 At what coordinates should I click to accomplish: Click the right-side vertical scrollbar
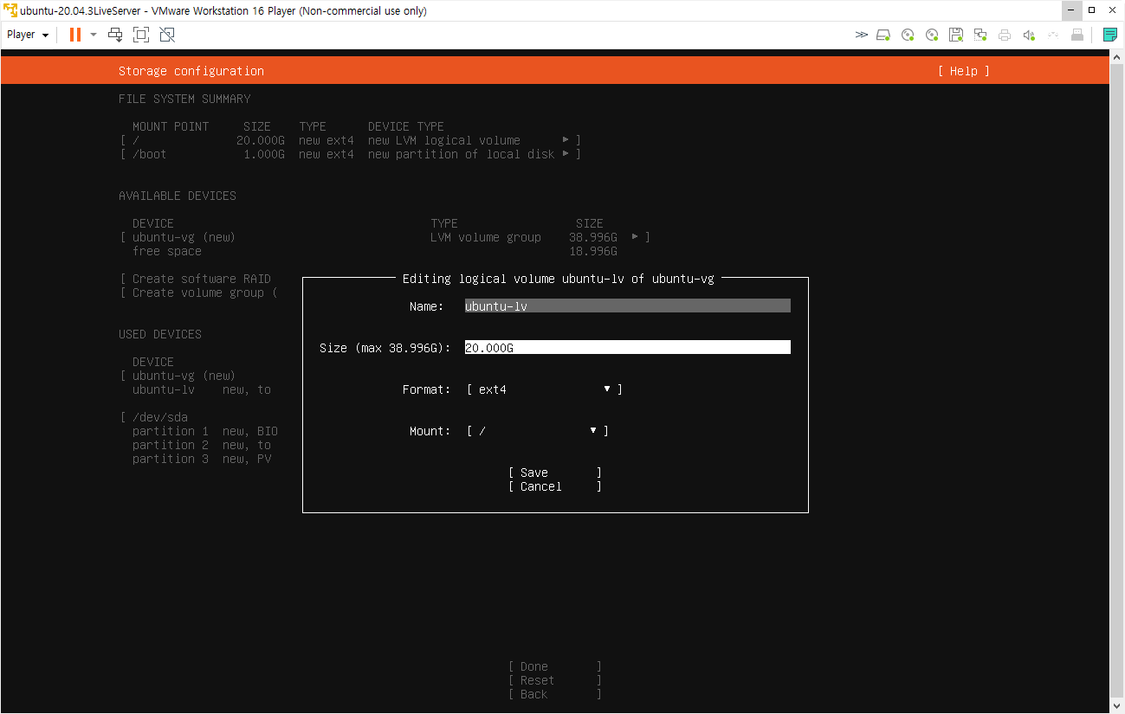pyautogui.click(x=1116, y=381)
